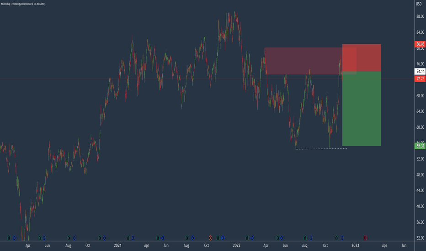Open the dividend marker before Jun 2021
The image size is (426, 251).
tap(163, 238)
